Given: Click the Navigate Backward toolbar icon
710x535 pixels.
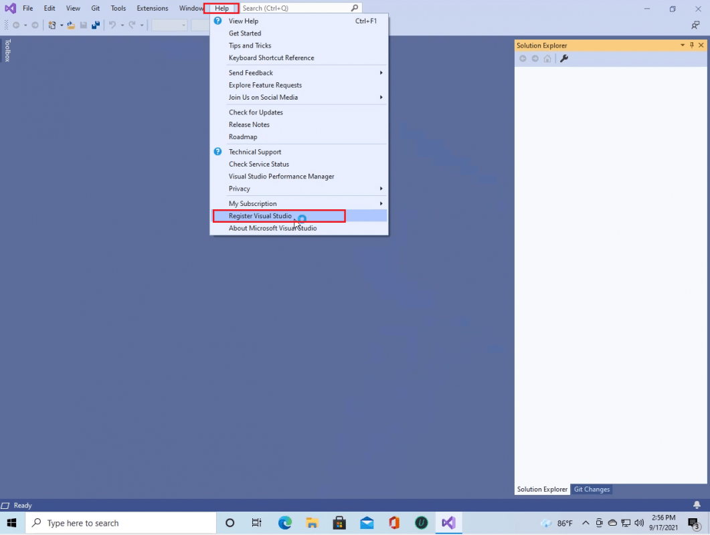Looking at the screenshot, I should point(16,25).
